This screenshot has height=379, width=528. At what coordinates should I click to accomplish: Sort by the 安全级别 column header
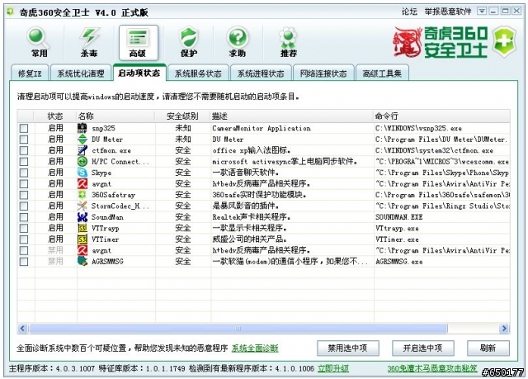[182, 116]
